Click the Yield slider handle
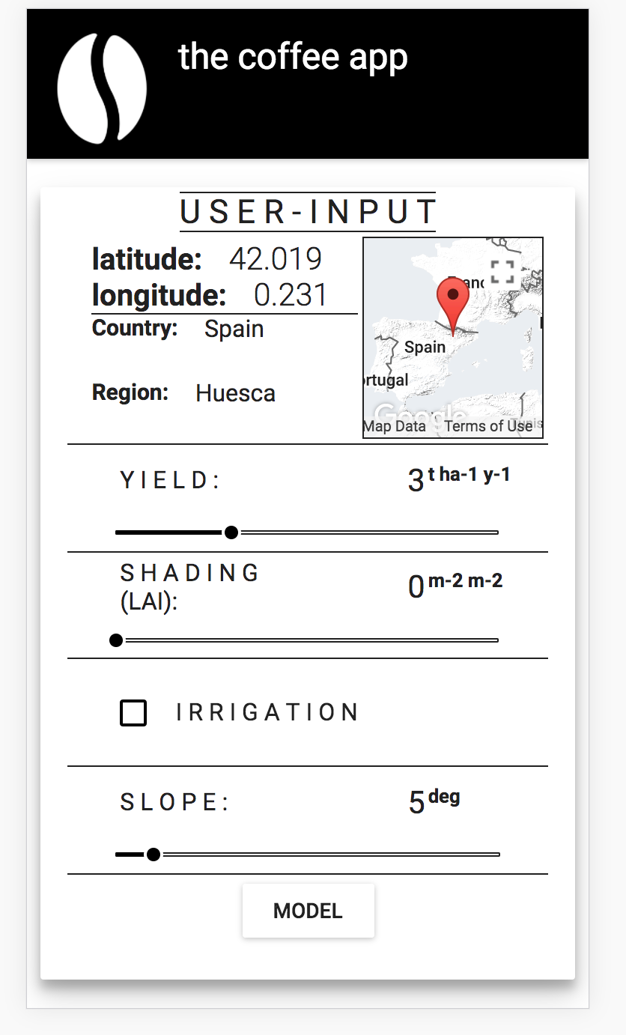 pyautogui.click(x=231, y=532)
